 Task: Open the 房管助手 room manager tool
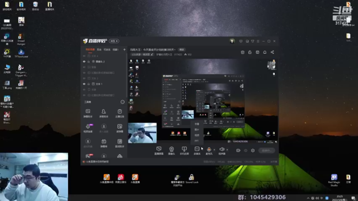tap(104, 113)
